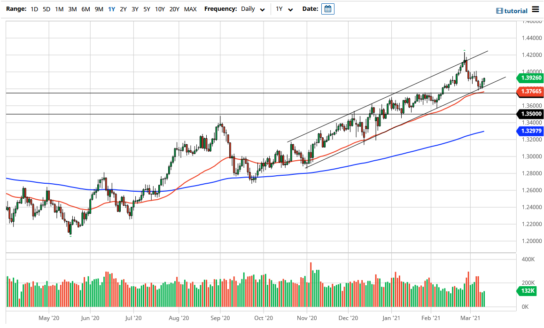
Task: Select the 1D range option
Action: 33,9
